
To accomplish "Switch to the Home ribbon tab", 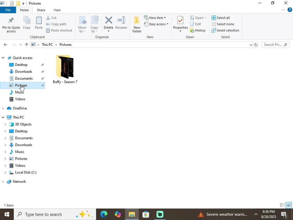I will click(24, 10).
